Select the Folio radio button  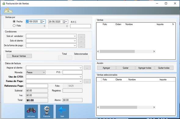click(x=14, y=26)
